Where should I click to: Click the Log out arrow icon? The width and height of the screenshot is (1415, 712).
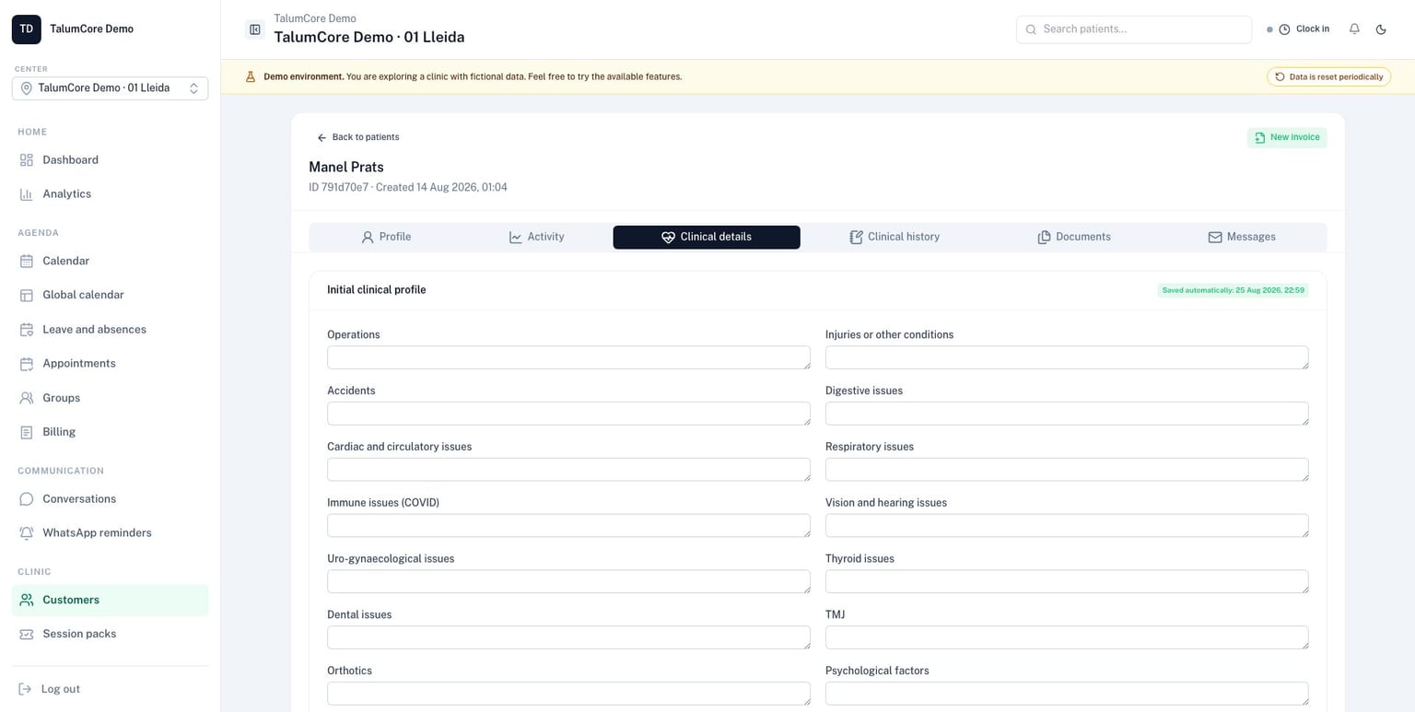click(x=25, y=689)
